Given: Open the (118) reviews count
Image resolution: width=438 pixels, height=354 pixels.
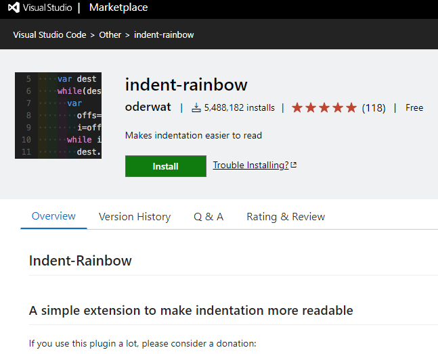Looking at the screenshot, I should click(374, 108).
